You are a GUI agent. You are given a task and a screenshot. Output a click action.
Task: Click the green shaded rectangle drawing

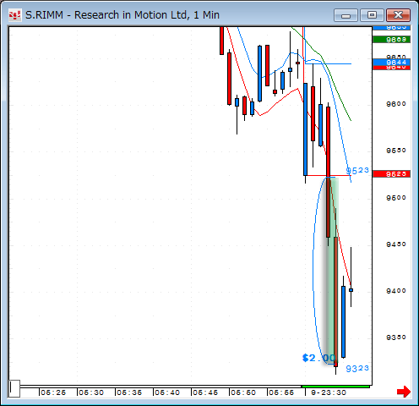[x=333, y=271]
